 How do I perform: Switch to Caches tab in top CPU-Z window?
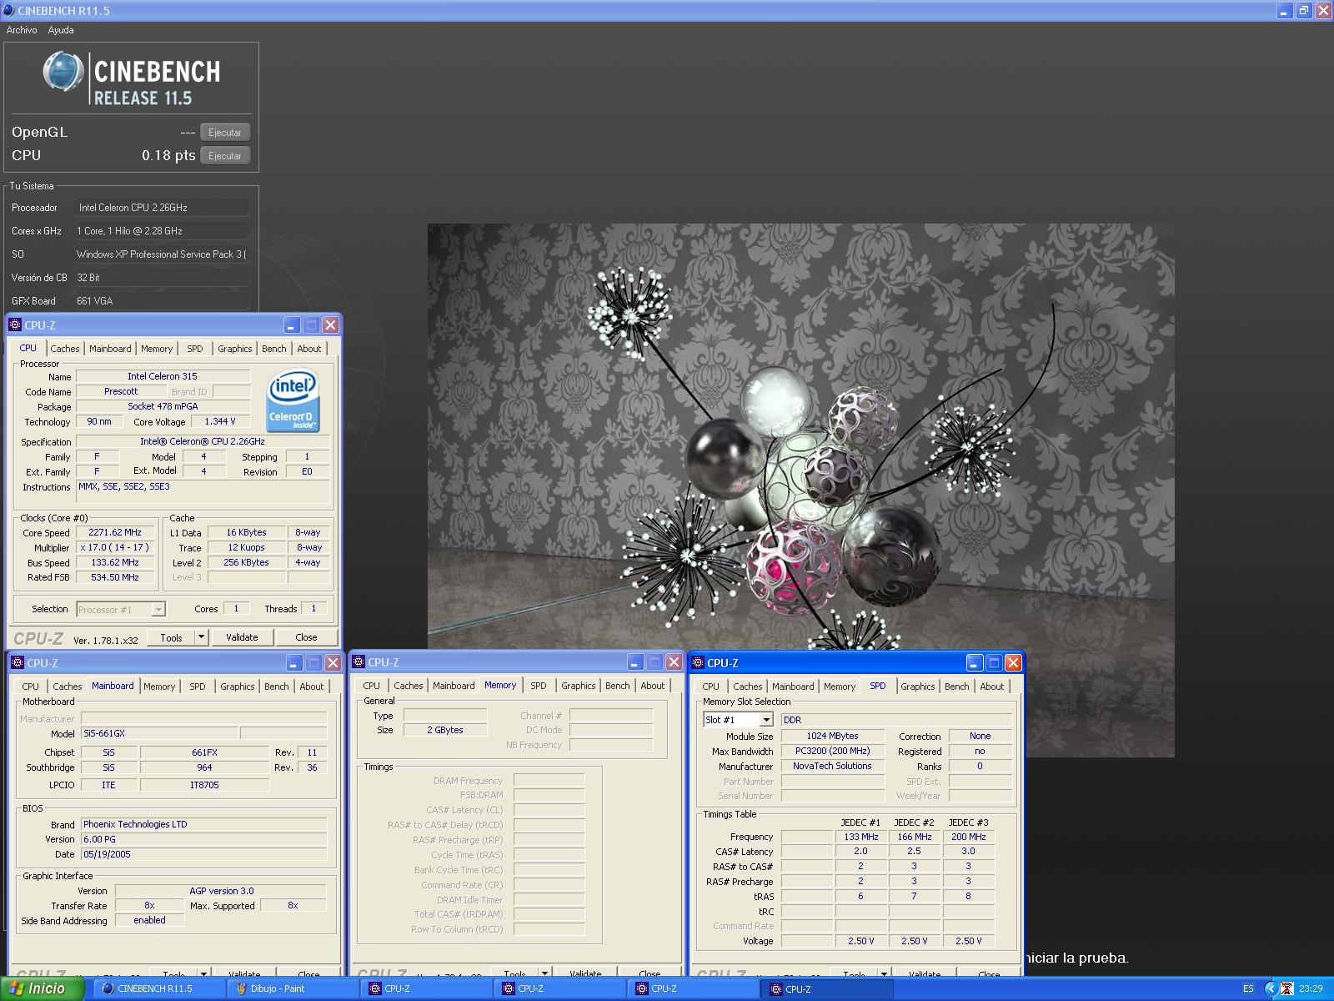65,349
